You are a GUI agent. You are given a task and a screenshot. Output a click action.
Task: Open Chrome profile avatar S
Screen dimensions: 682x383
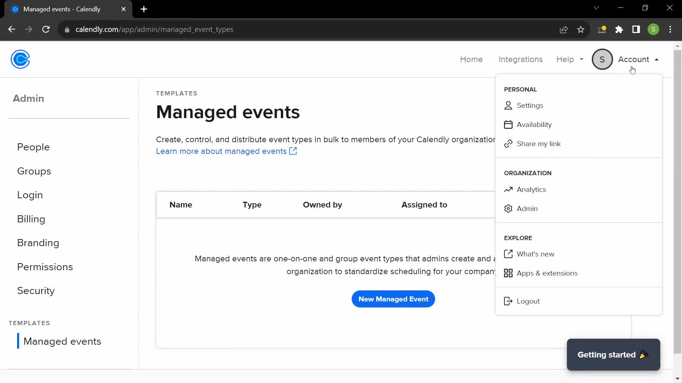[654, 29]
